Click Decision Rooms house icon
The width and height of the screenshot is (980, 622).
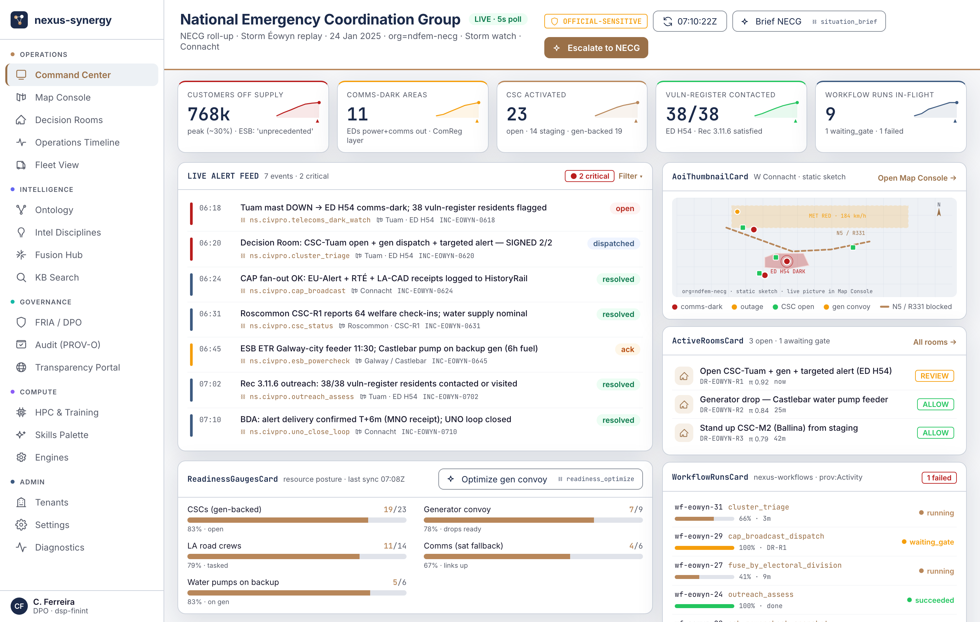[x=21, y=119]
